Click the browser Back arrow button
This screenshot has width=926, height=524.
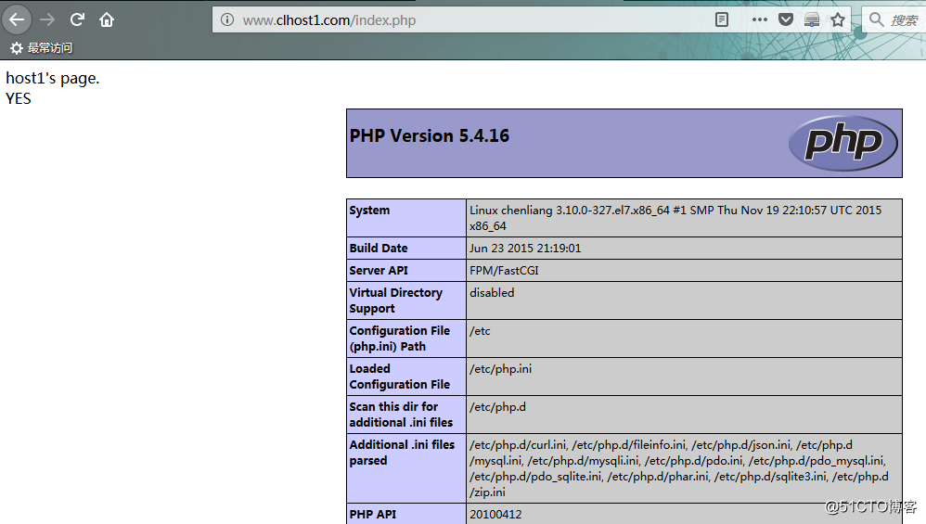pyautogui.click(x=17, y=20)
